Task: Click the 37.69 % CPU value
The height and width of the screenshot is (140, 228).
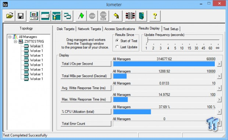Action: pos(164,107)
